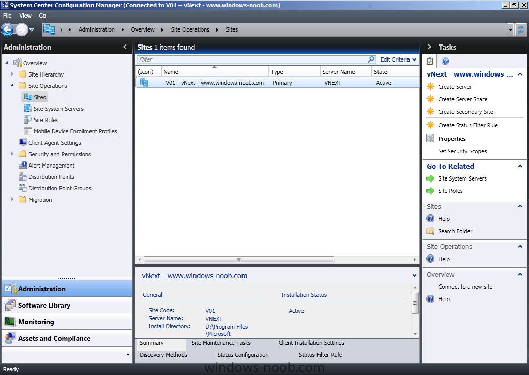Image resolution: width=529 pixels, height=375 pixels.
Task: Click the Create Server action
Action: [455, 87]
